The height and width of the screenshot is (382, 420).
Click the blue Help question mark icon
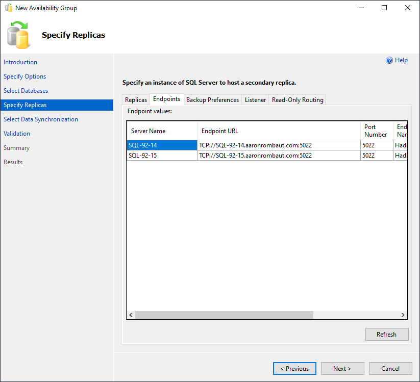(389, 60)
